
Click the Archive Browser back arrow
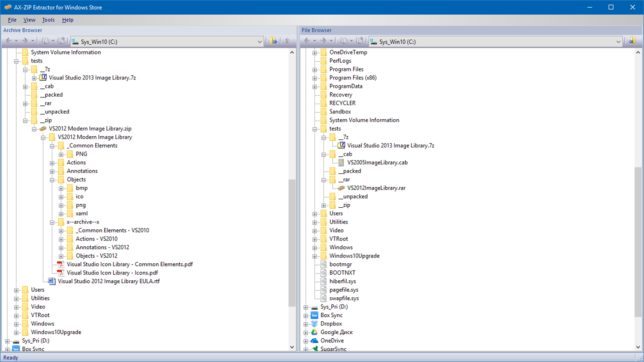click(8, 41)
